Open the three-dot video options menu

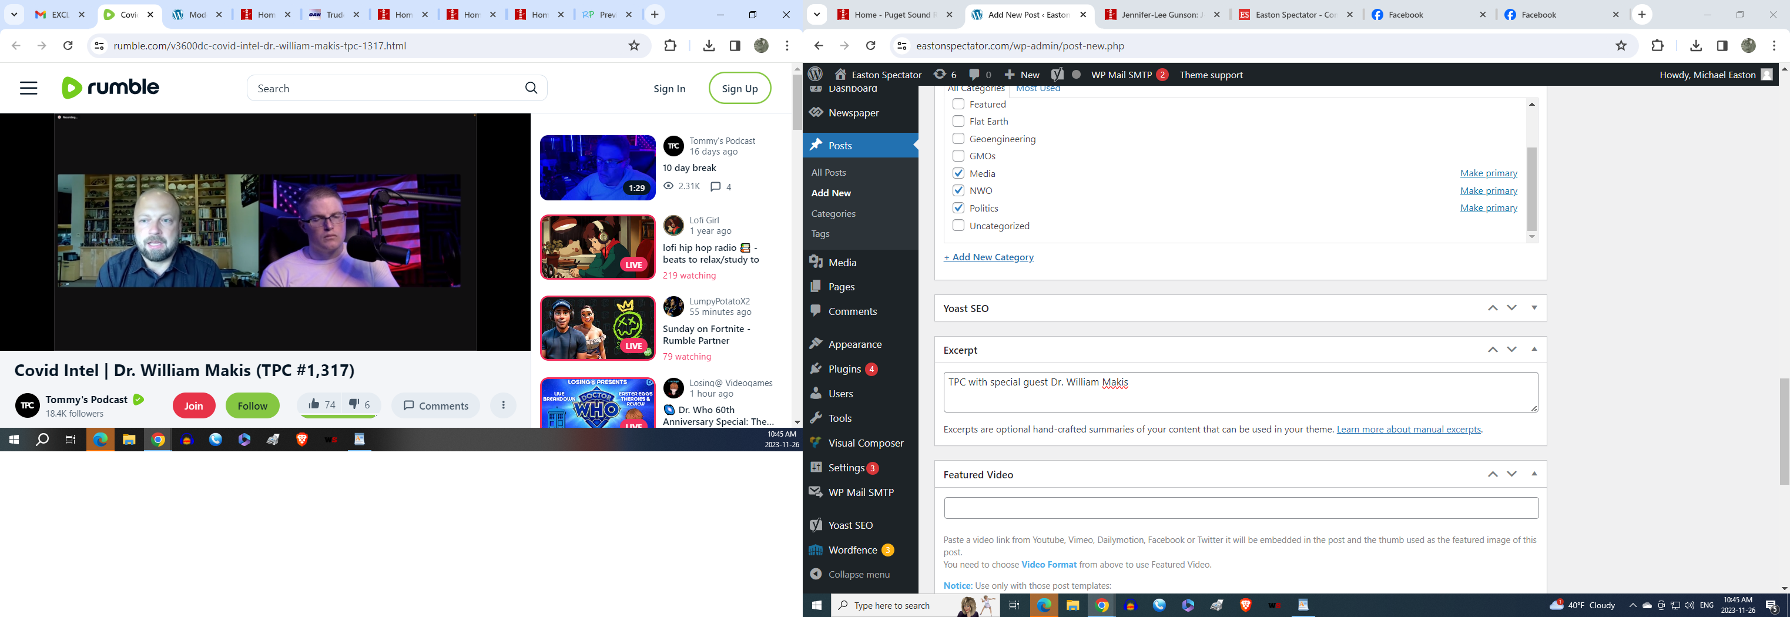click(x=503, y=405)
